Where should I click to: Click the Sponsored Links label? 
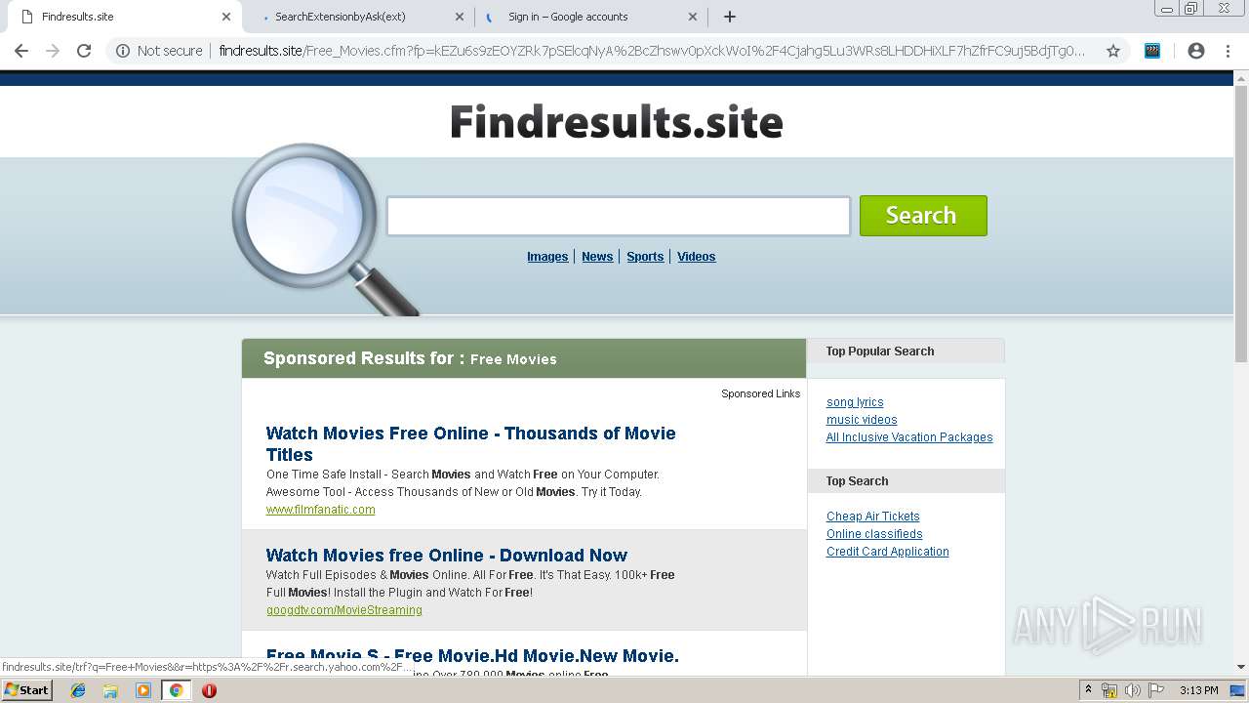[761, 393]
